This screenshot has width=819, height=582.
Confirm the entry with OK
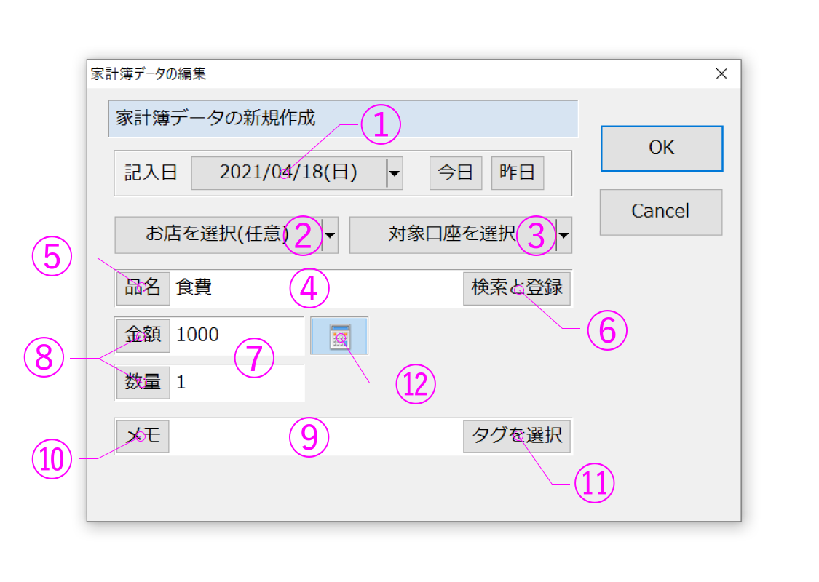(661, 148)
